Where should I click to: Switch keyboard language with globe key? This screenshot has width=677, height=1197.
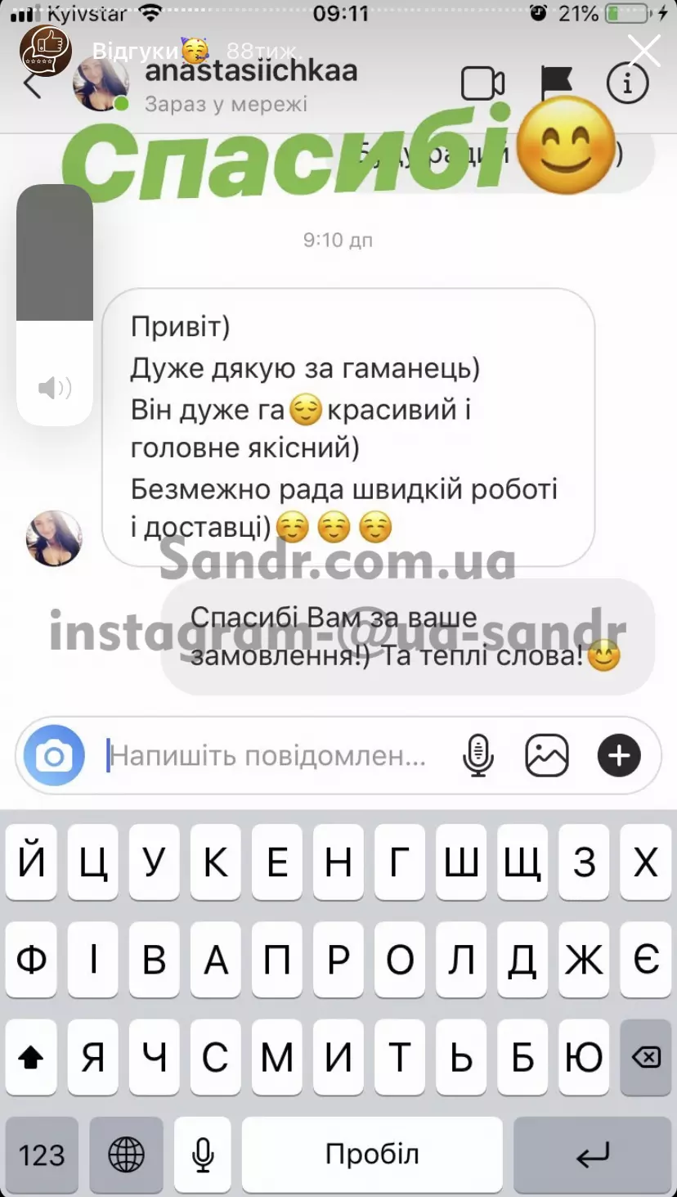pyautogui.click(x=126, y=1155)
